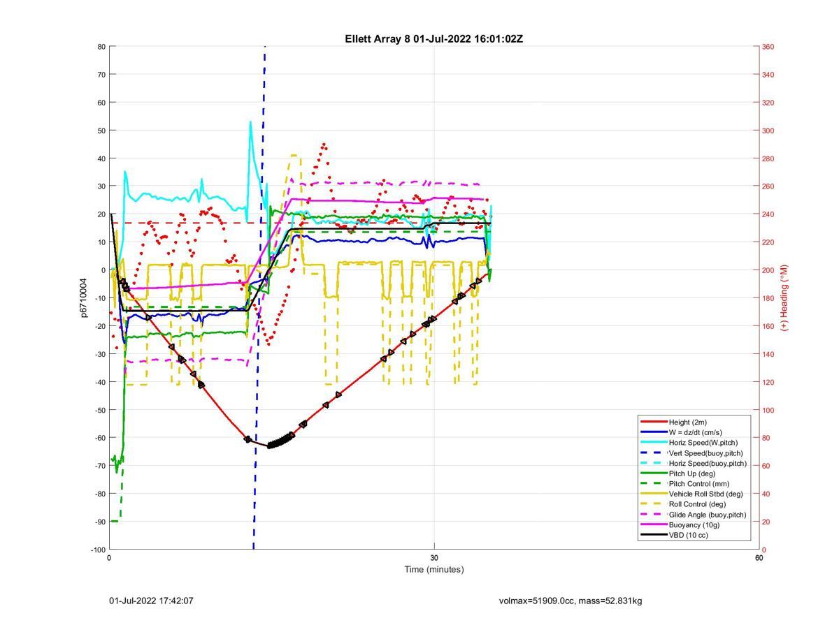Select legend entry 'W = dz/dt (cm/s)'
The height and width of the screenshot is (618, 839).
[695, 432]
